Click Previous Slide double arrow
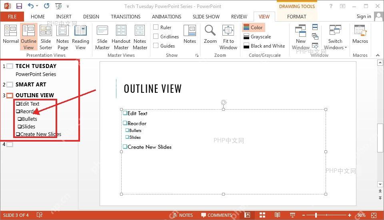This screenshot has width=384, height=220. [x=380, y=191]
